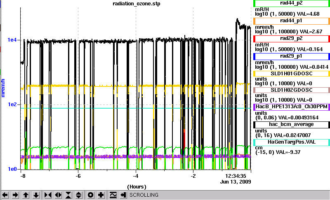Screen dimensions: 330x200
Task: Click the pan up arrow button
Action: click(x=26, y=195)
